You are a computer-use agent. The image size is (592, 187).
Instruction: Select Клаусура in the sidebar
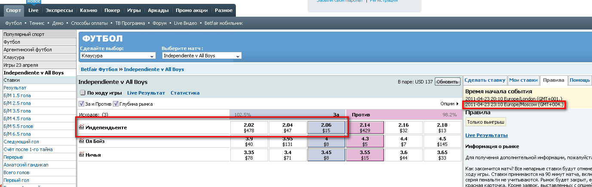[40, 57]
